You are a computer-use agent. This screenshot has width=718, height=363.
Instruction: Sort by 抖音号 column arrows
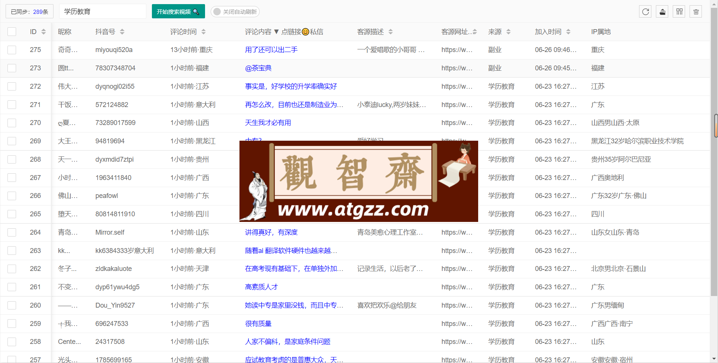coord(122,32)
